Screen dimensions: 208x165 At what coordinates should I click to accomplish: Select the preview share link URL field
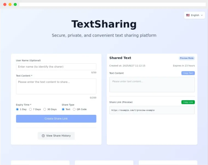coord(152,110)
